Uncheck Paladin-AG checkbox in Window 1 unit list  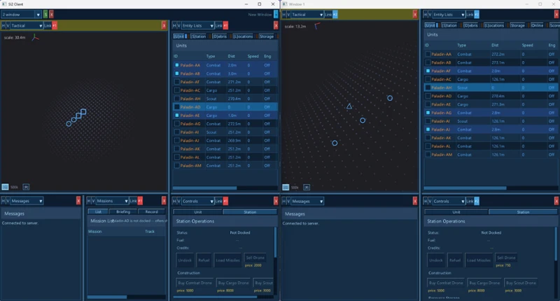428,113
